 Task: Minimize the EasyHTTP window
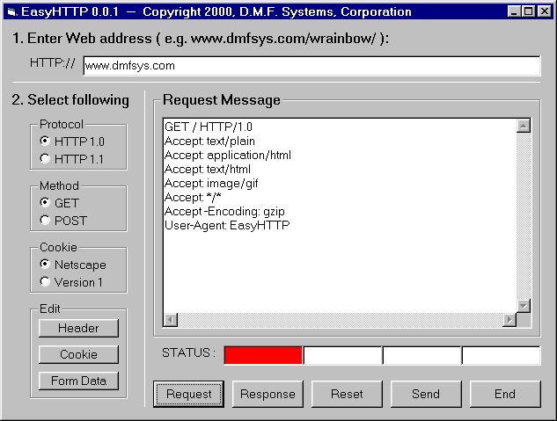click(x=514, y=11)
